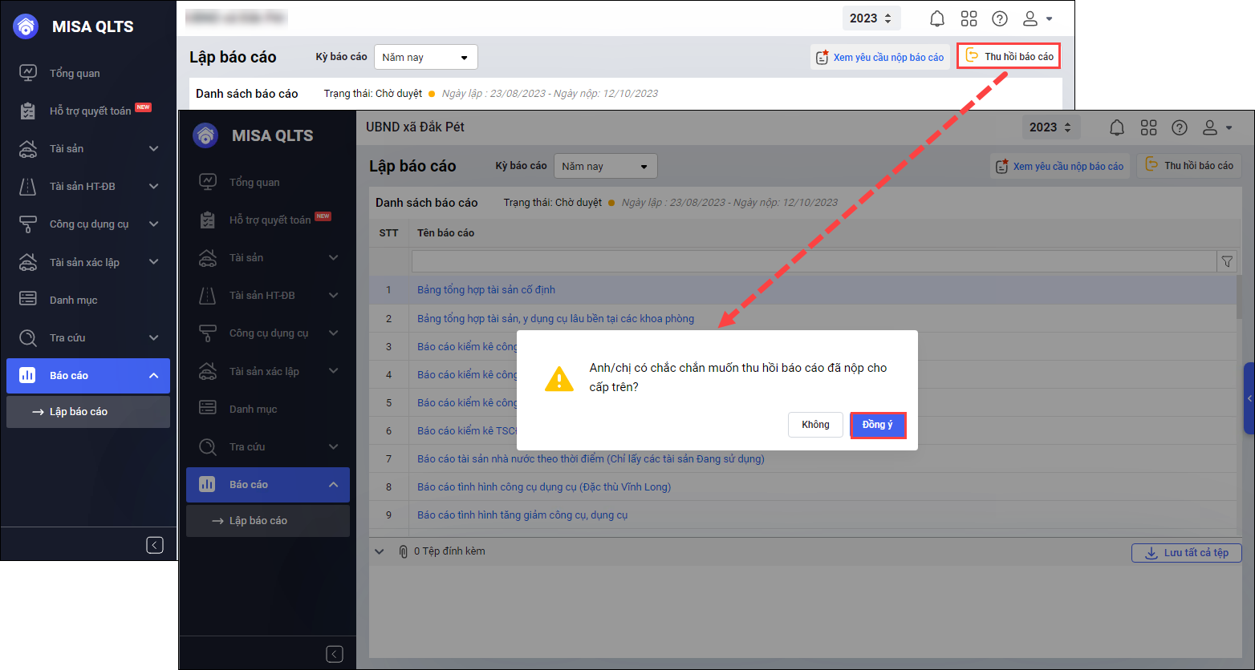Expand Tra cứu menu in back window
The width and height of the screenshot is (1255, 670).
[x=88, y=337]
